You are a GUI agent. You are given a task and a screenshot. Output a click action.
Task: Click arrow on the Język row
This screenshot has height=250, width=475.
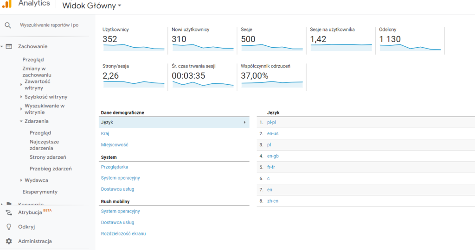(x=244, y=122)
